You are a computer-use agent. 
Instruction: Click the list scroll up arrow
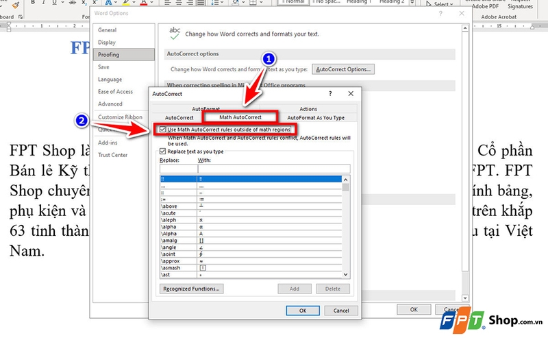pos(345,179)
